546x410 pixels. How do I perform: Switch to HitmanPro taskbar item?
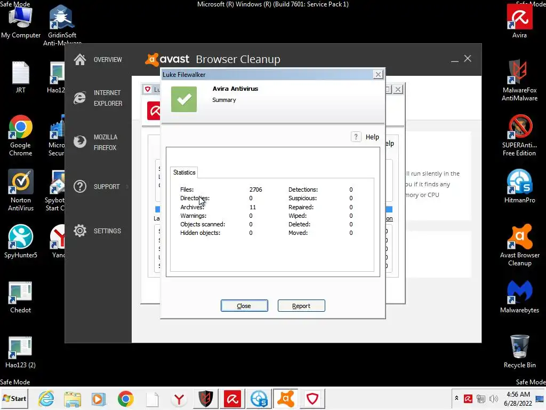tap(259, 398)
